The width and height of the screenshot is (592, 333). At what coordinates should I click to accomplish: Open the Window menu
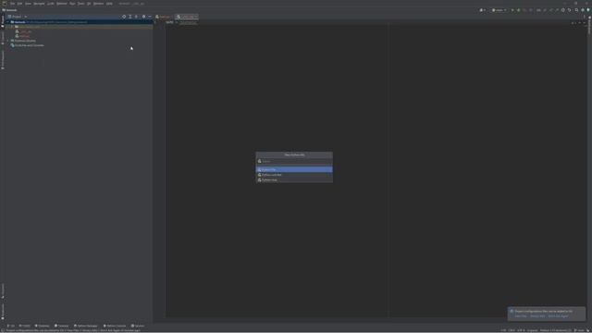point(98,4)
